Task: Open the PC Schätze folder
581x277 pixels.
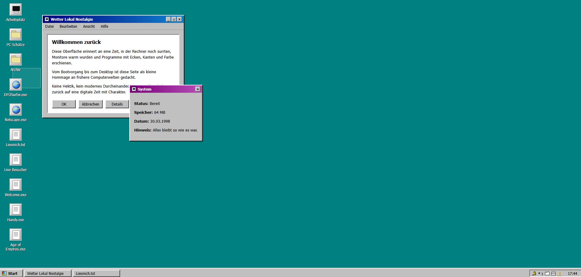Action: click(16, 35)
